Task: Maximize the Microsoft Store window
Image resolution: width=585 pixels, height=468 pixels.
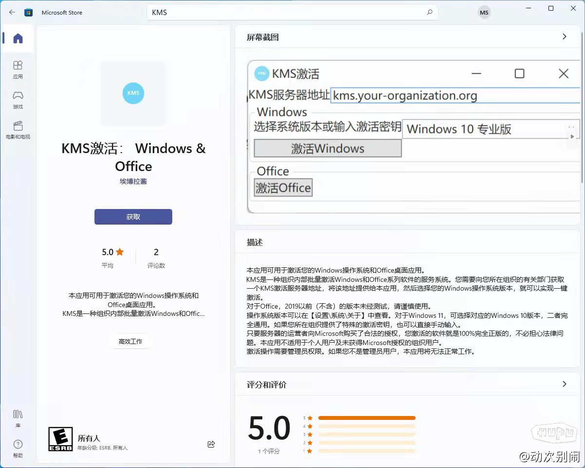Action: pyautogui.click(x=551, y=8)
